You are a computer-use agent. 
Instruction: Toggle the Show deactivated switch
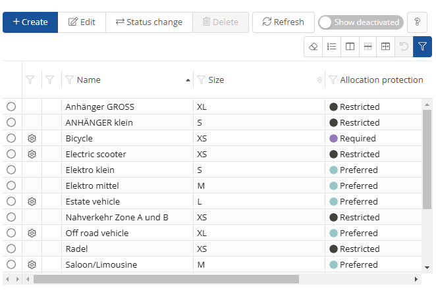360,22
